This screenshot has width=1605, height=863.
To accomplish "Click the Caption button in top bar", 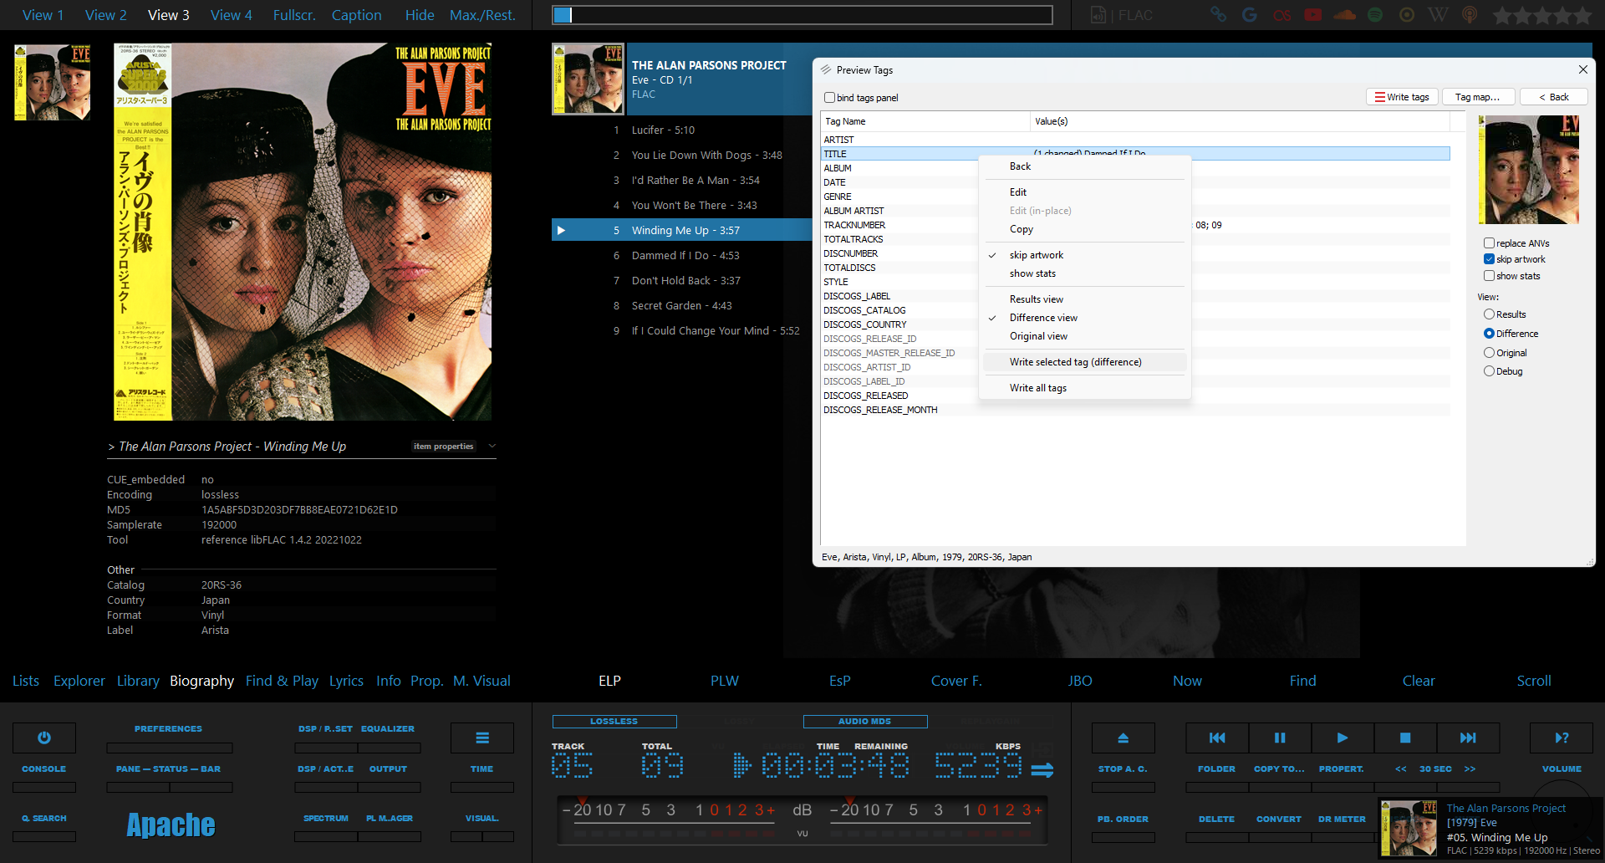I will [356, 15].
